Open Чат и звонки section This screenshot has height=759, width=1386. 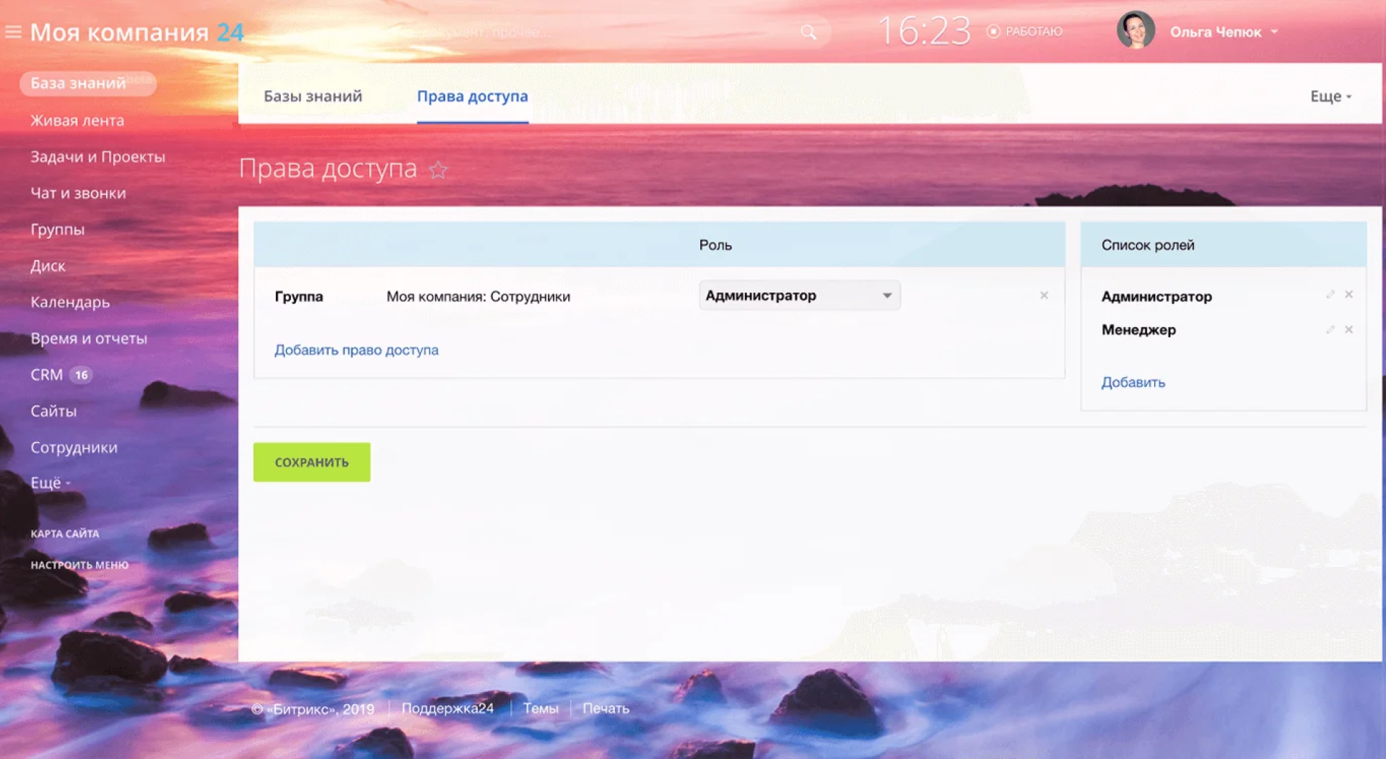click(x=78, y=193)
